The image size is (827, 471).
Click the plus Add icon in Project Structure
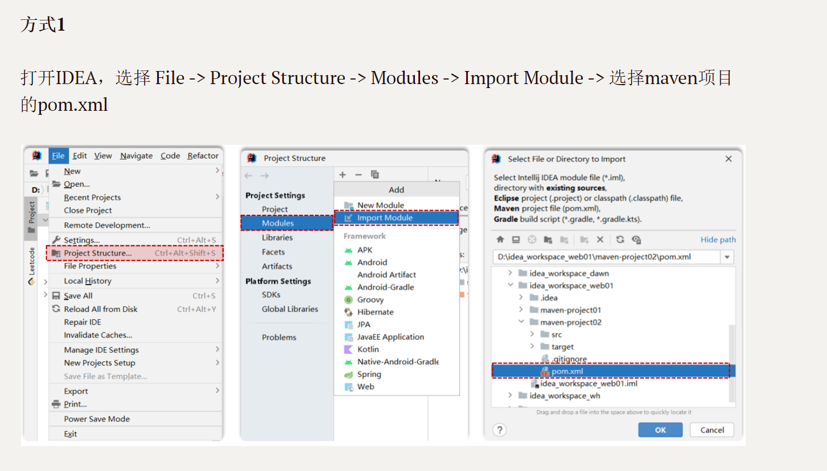pos(343,175)
